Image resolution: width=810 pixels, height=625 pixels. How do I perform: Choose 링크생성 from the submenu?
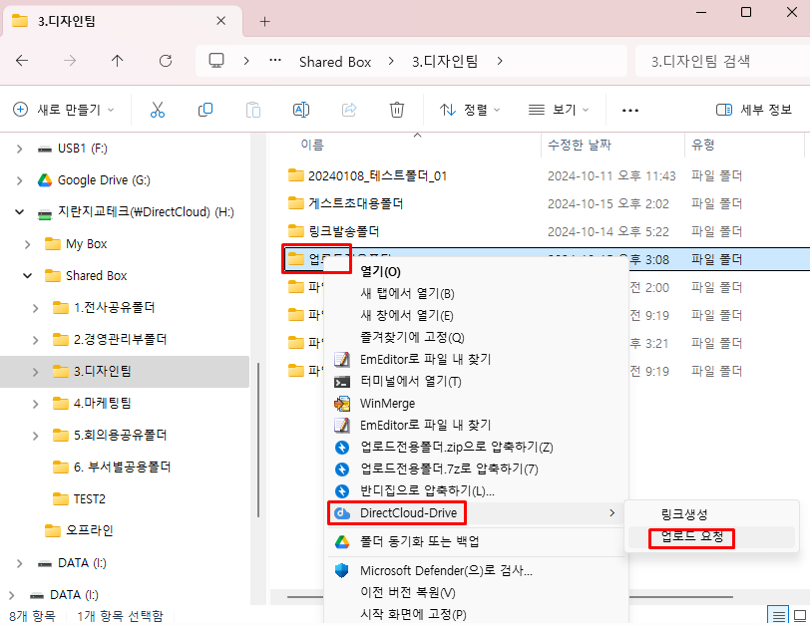pos(684,514)
